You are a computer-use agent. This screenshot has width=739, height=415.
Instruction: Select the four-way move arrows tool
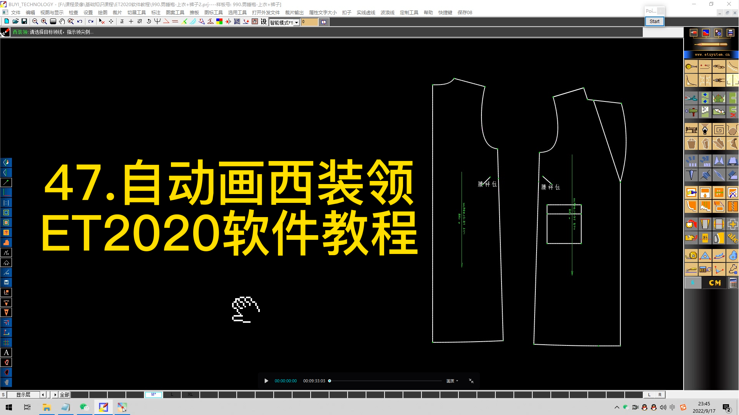111,22
